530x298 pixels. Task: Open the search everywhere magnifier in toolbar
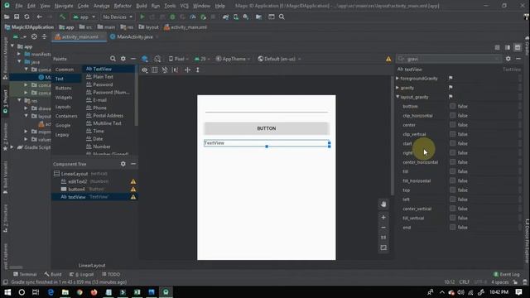(x=282, y=17)
